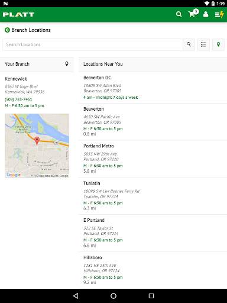Open the Beaverton location at 0.8 mi
The image size is (227, 303).
click(153, 122)
